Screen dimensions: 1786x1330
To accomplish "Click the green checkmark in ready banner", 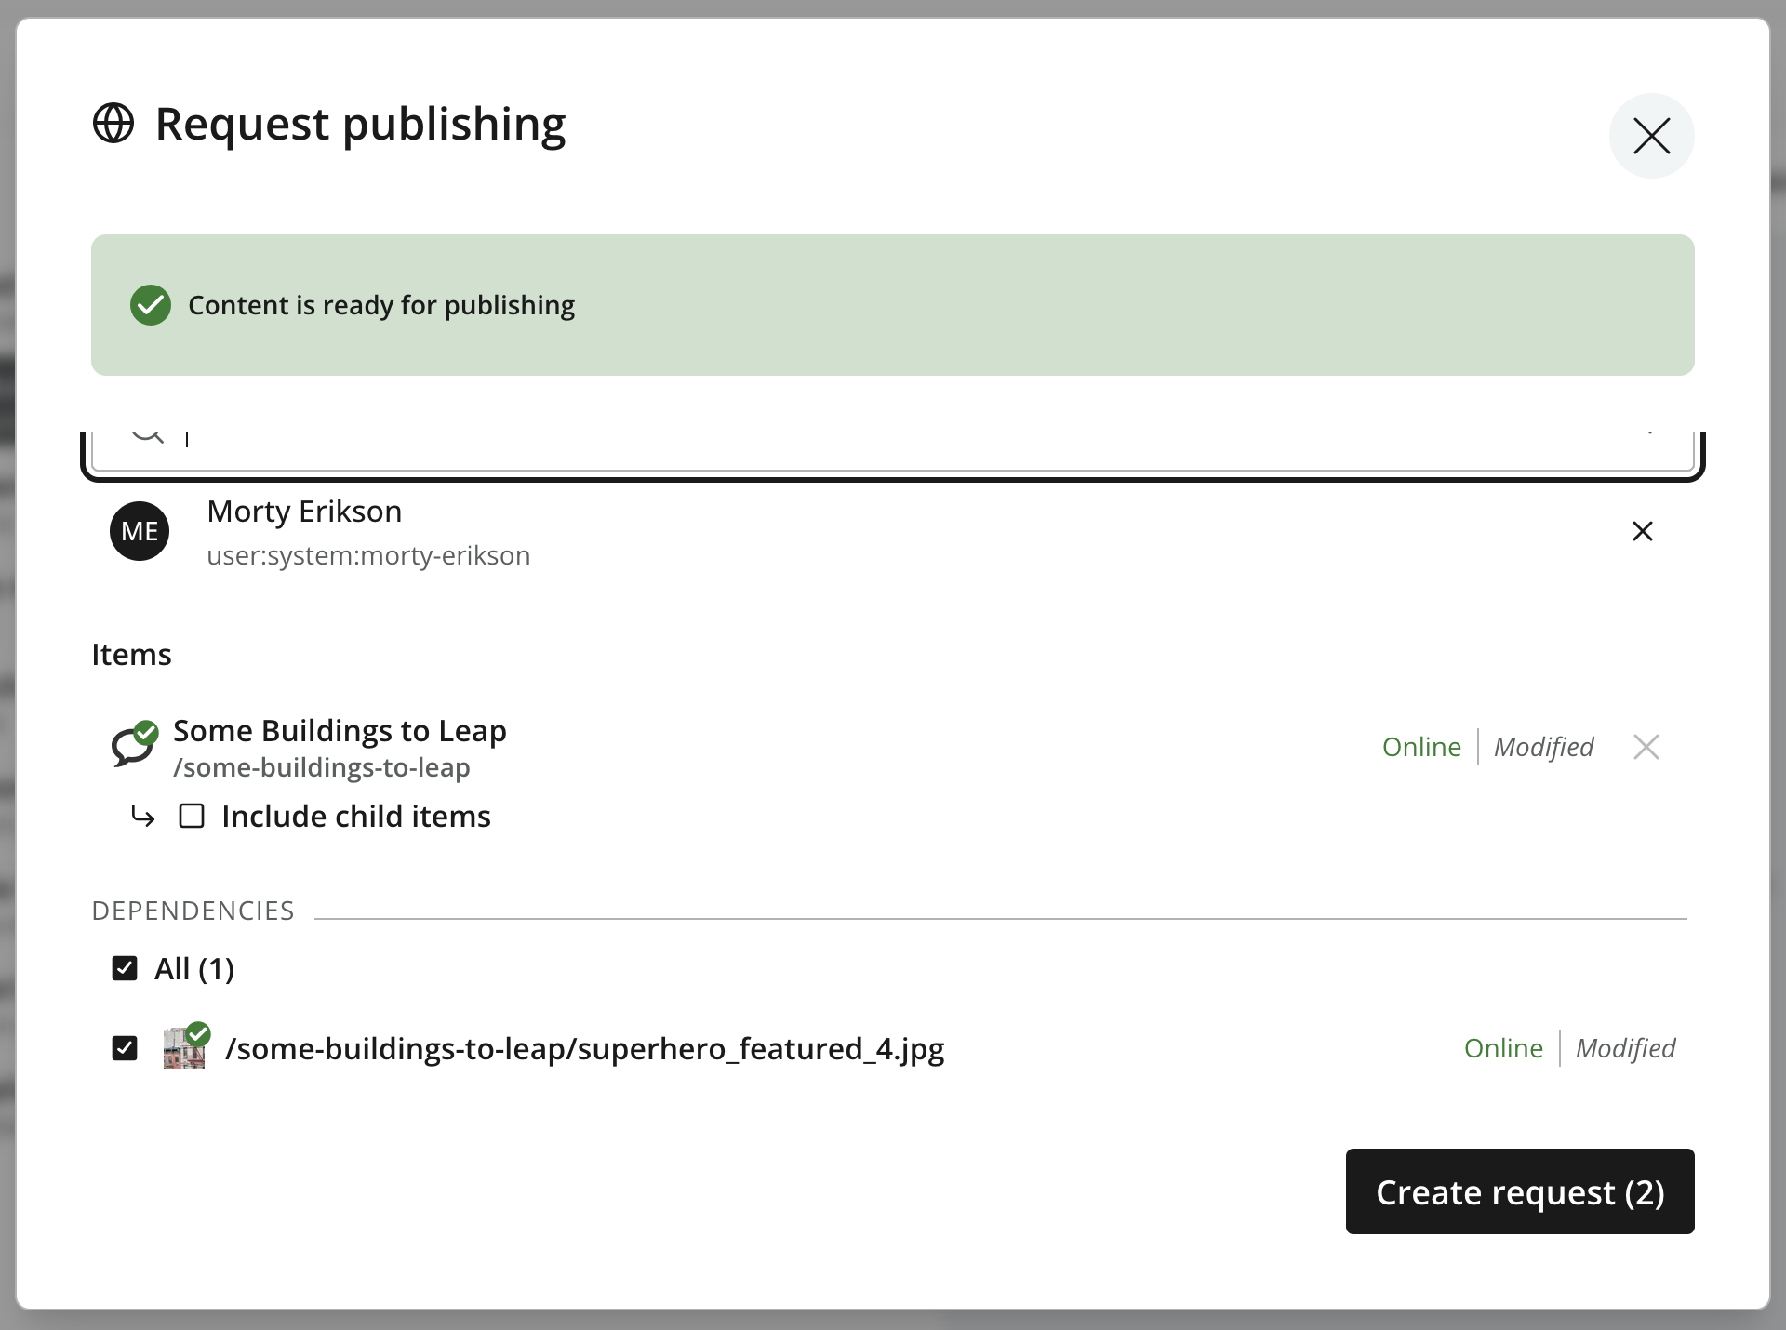I will click(151, 305).
